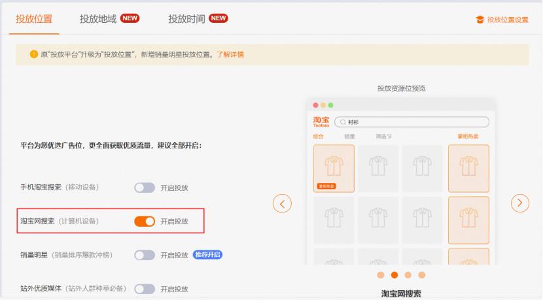
Task: Click the 销量明星 label text
Action: 33,255
